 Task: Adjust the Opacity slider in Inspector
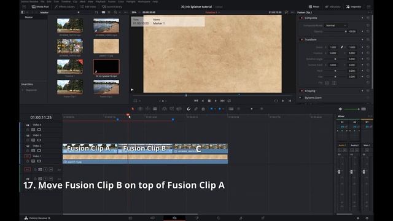pos(335,31)
